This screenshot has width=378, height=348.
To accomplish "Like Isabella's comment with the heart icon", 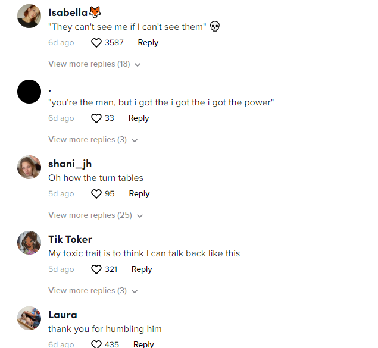I will [96, 43].
